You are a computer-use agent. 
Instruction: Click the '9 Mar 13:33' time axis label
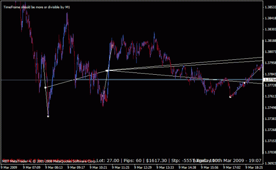click(x=165, y=167)
